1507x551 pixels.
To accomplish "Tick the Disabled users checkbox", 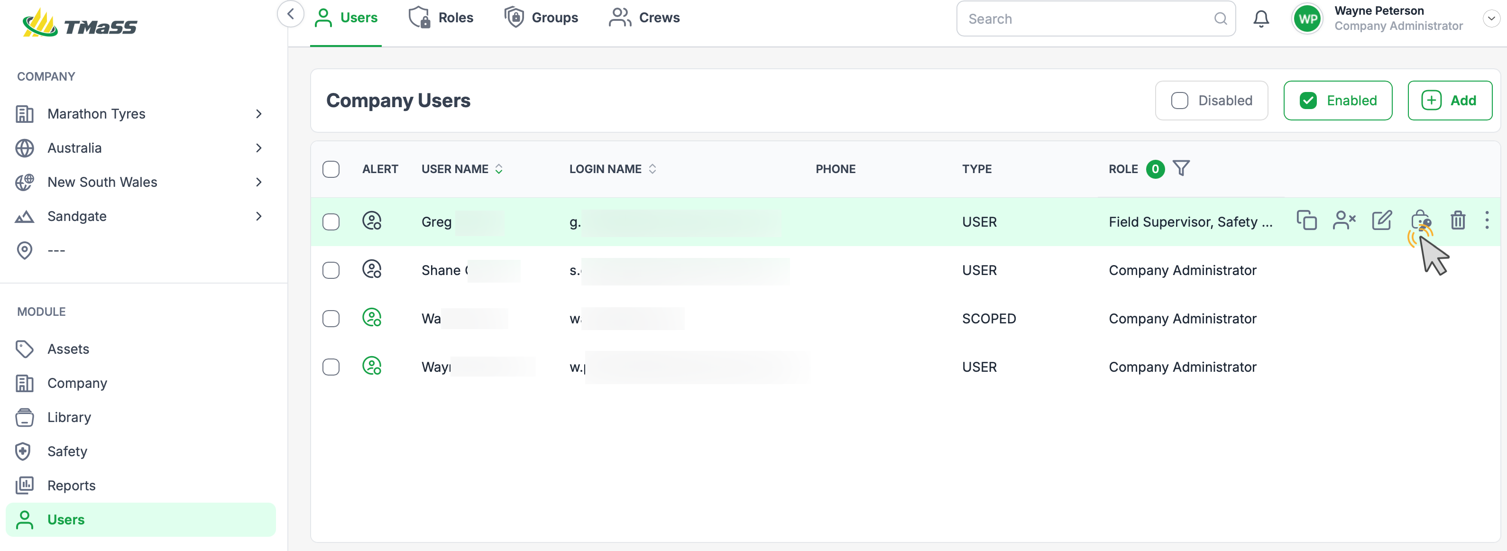I will coord(1179,101).
